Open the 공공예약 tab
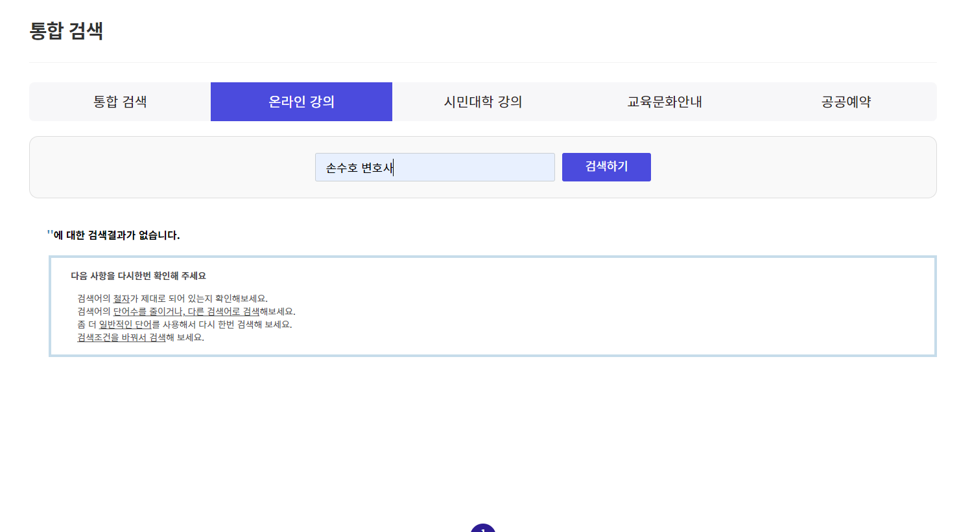The image size is (959, 532). (846, 102)
